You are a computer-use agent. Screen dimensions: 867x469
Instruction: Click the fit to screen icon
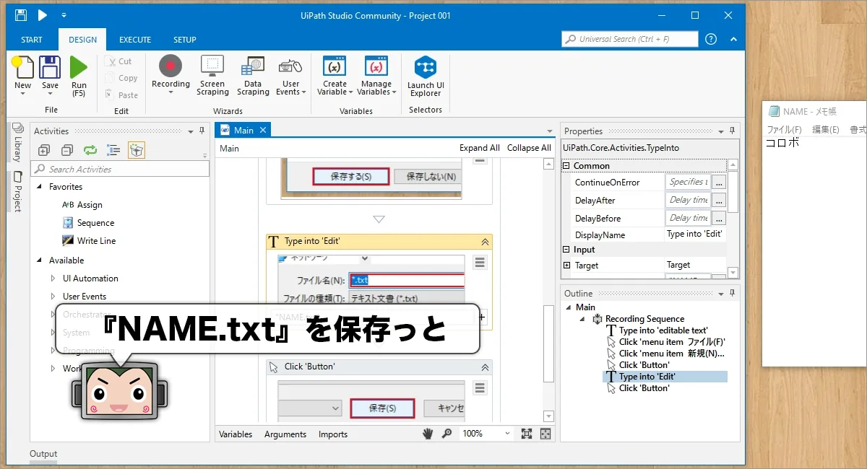[527, 434]
